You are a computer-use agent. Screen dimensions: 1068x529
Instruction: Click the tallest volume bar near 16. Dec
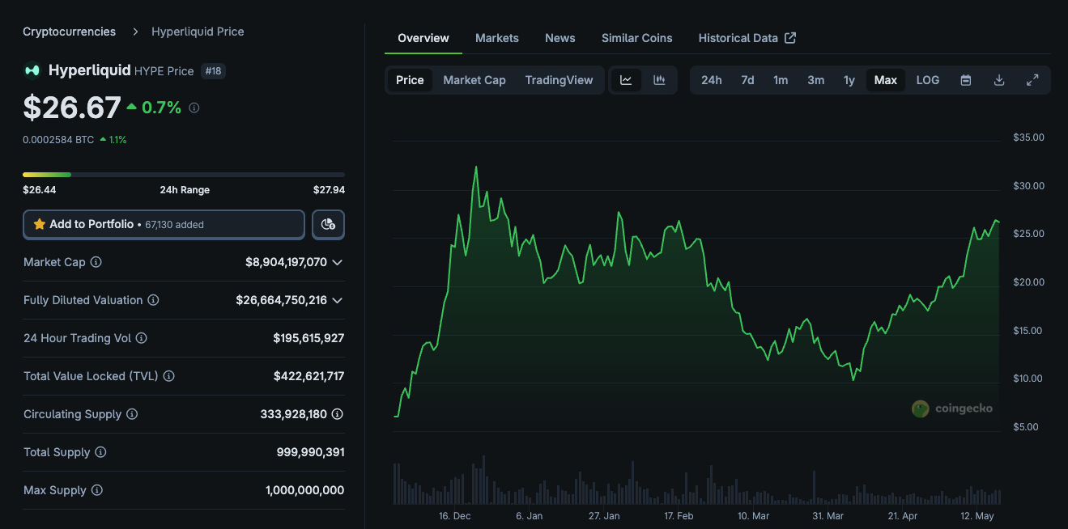(x=484, y=480)
